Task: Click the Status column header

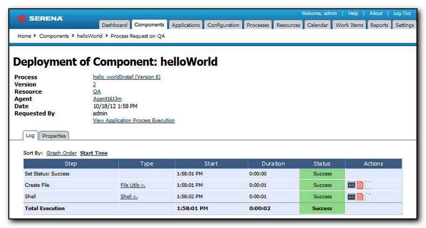Action: (322, 164)
